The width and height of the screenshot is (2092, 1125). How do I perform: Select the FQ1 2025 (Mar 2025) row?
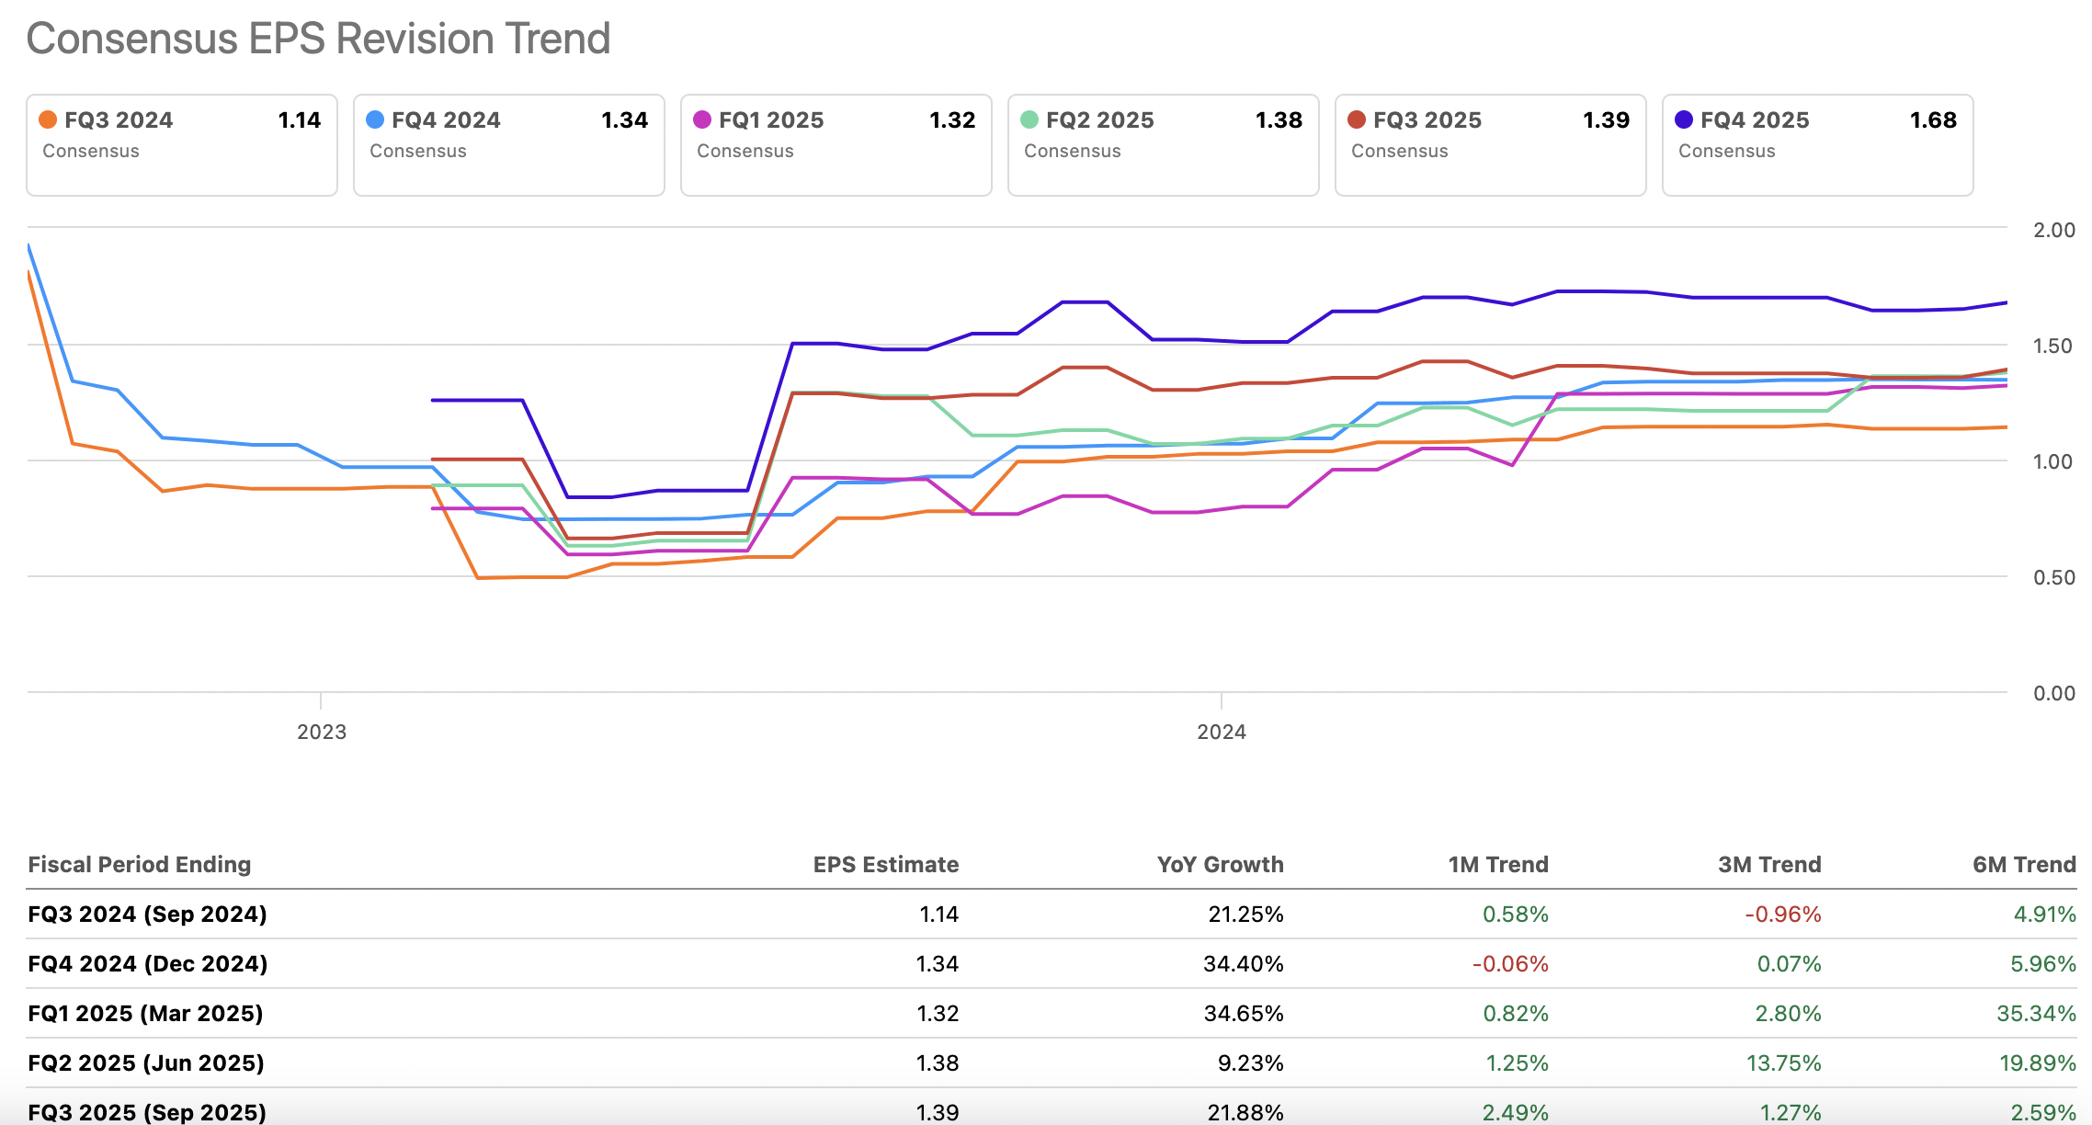(145, 1014)
